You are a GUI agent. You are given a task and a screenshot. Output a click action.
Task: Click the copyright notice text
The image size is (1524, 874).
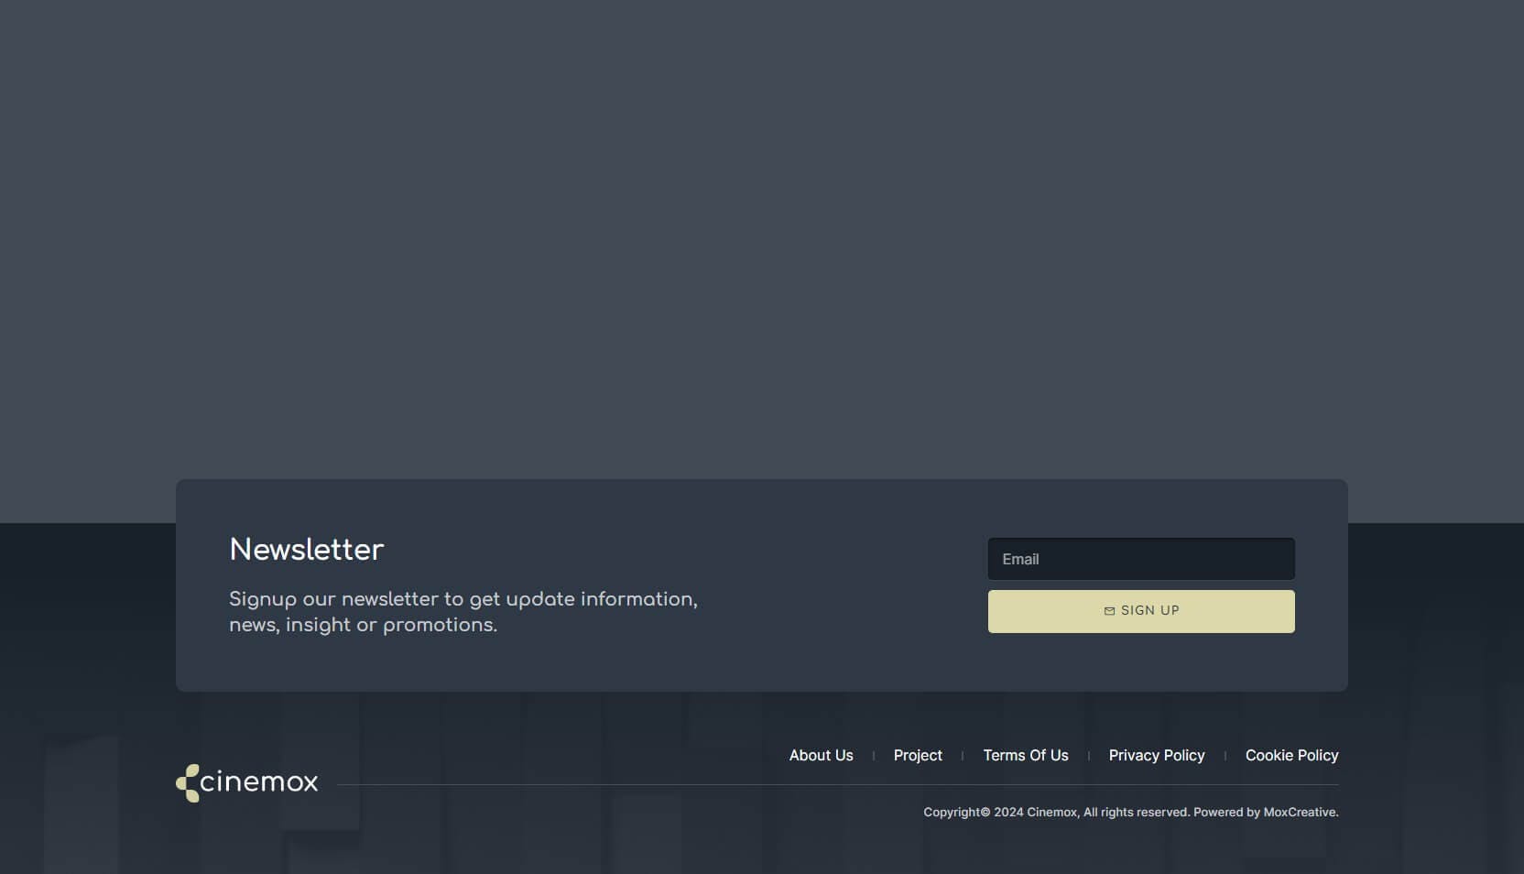(x=1131, y=812)
